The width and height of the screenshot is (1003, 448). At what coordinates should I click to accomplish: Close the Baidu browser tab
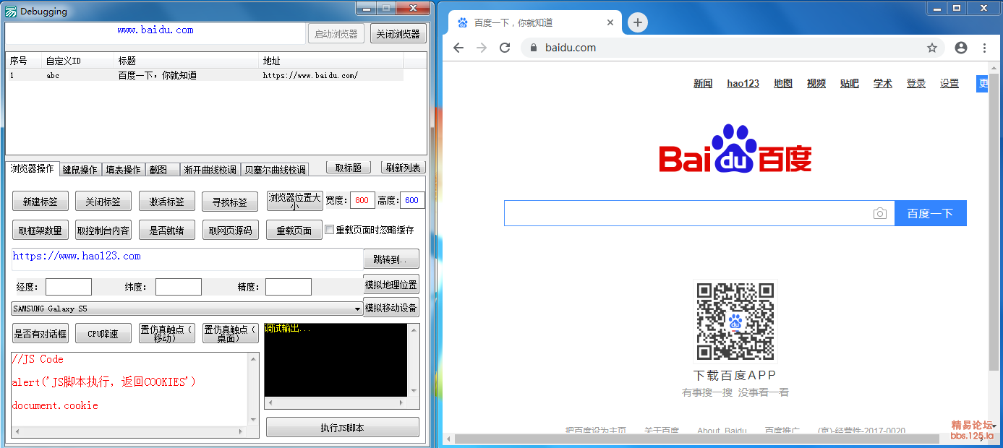tap(610, 22)
